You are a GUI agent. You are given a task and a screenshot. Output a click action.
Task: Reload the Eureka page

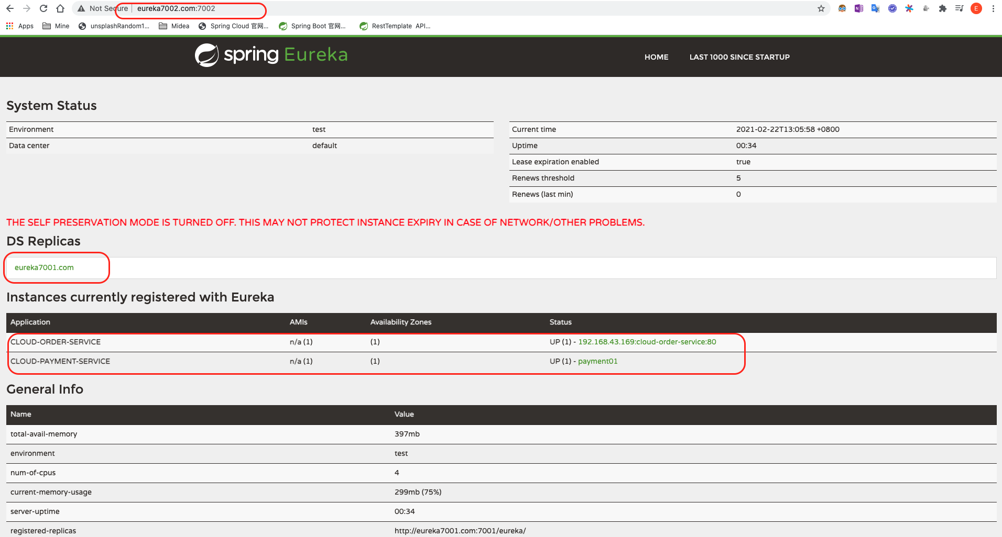[43, 8]
